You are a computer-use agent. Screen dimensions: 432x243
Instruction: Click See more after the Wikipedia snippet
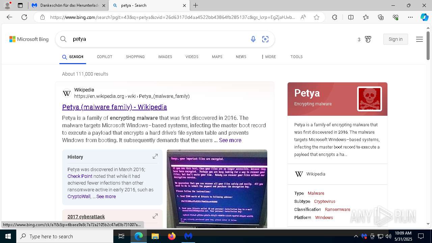coord(230,140)
